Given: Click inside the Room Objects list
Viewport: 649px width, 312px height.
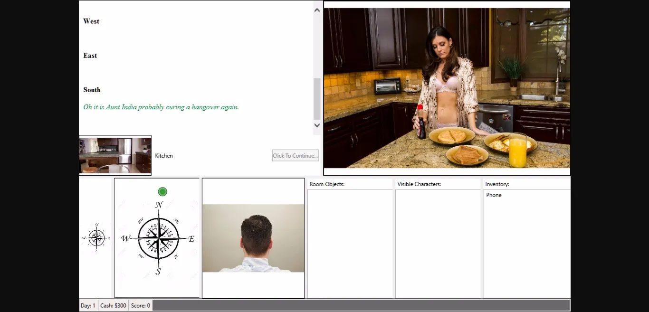Looking at the screenshot, I should 350,243.
